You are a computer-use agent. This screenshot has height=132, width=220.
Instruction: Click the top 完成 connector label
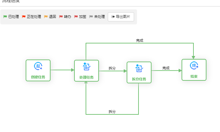click(x=140, y=40)
